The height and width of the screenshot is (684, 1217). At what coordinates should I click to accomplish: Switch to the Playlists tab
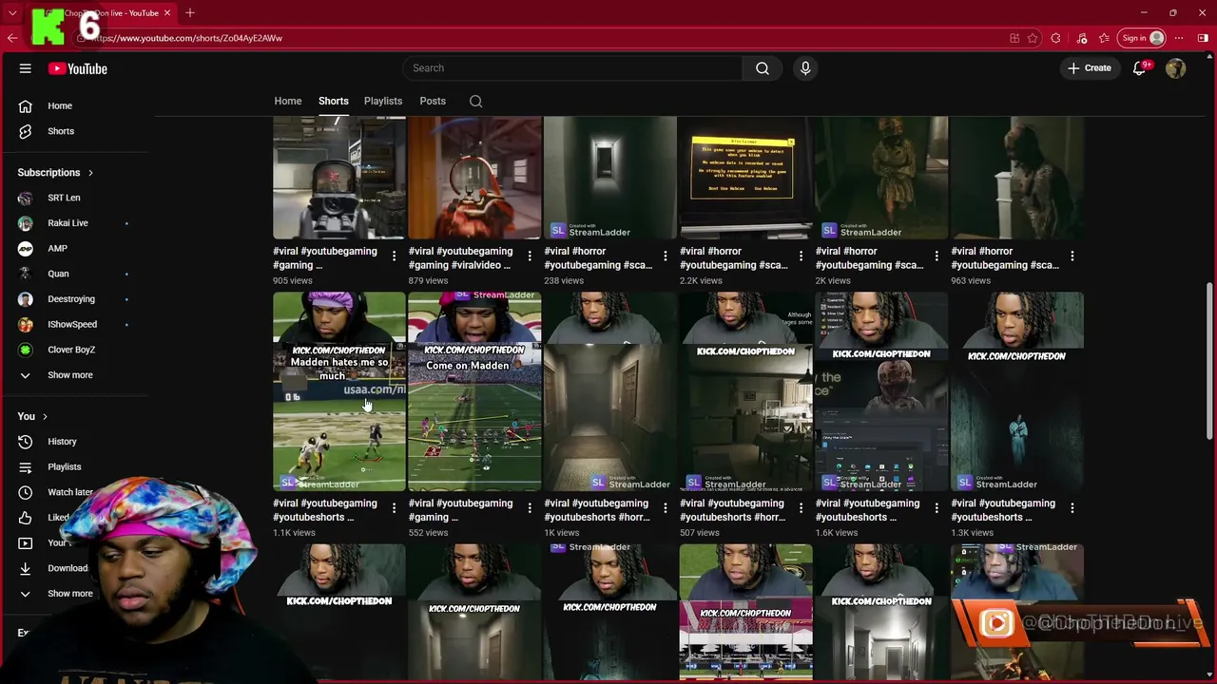pos(383,101)
